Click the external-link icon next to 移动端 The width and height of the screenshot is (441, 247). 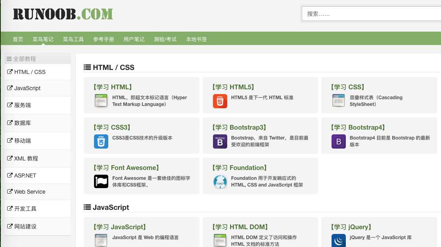point(10,140)
